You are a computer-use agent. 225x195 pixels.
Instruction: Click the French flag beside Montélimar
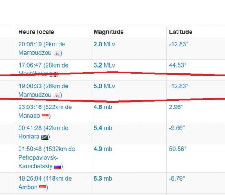(53, 75)
